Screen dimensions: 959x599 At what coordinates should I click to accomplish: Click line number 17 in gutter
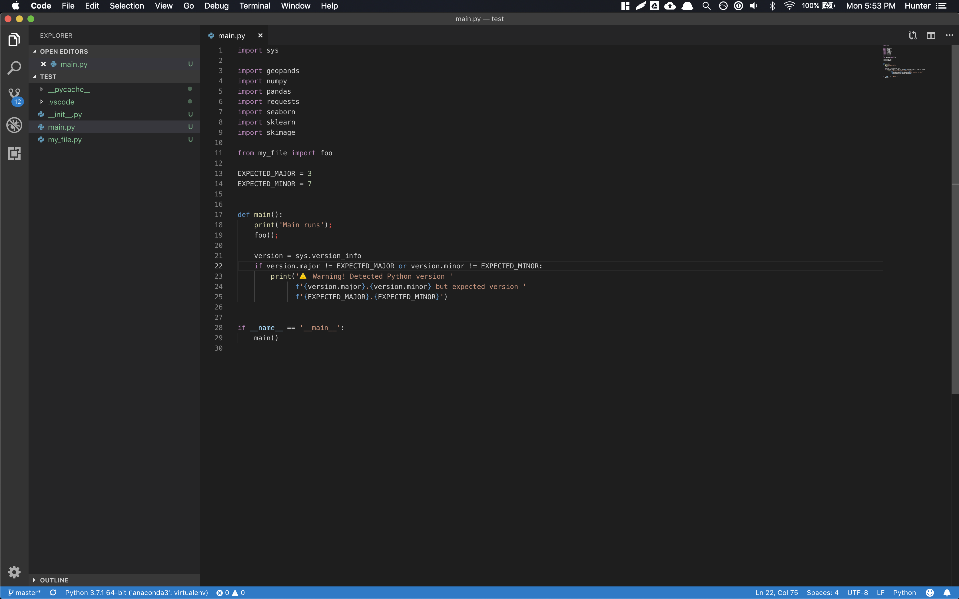tap(218, 214)
